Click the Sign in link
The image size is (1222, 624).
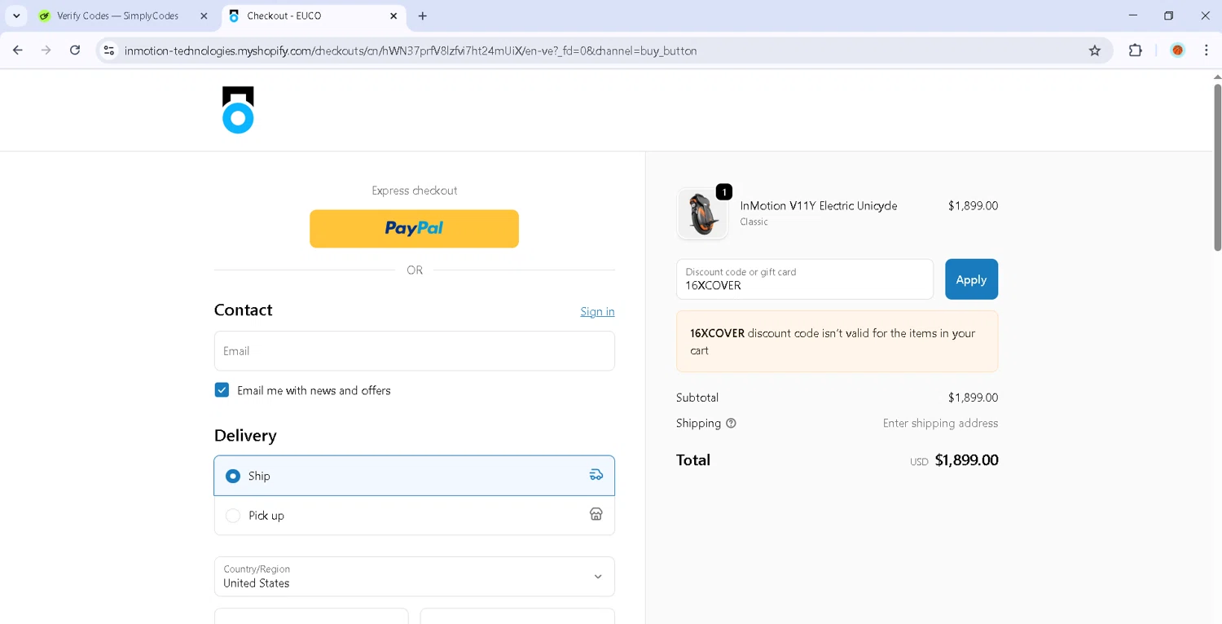tap(597, 311)
